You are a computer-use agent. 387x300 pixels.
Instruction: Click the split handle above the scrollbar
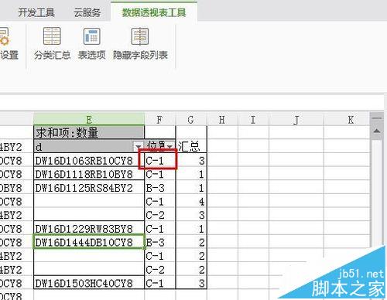[377, 118]
